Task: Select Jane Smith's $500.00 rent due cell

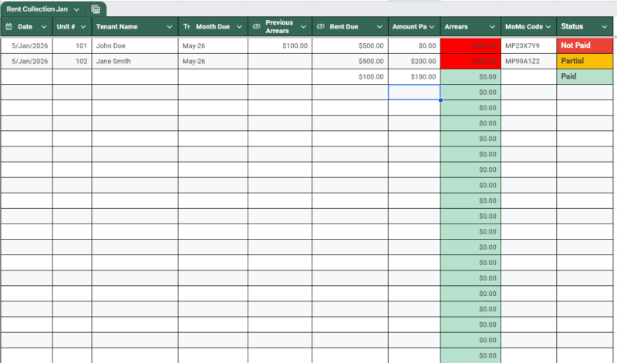Action: 350,61
